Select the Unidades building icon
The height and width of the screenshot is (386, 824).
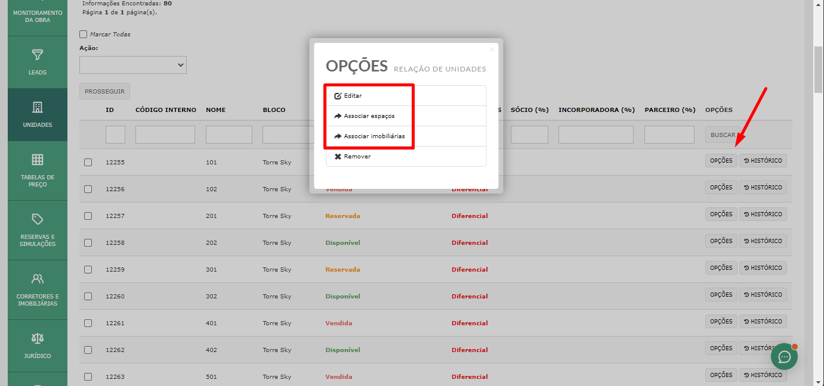click(x=38, y=108)
